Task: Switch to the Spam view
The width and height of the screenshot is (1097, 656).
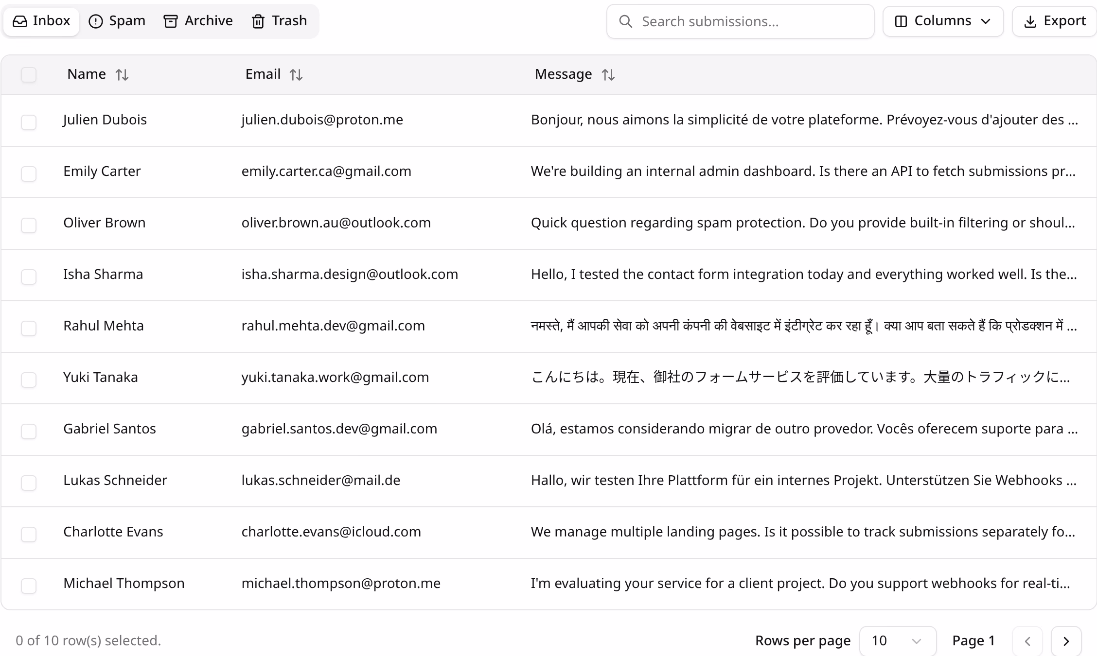Action: pyautogui.click(x=117, y=21)
